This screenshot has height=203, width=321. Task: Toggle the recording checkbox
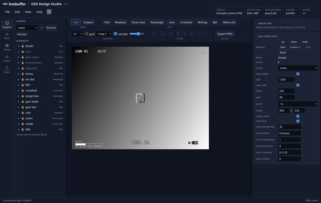(x=298, y=121)
